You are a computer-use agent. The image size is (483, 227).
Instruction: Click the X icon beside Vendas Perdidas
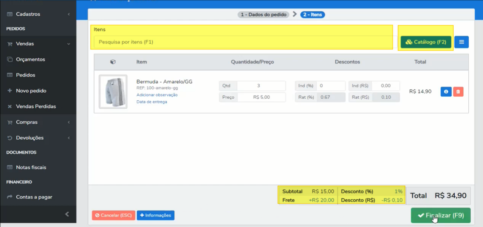point(10,107)
